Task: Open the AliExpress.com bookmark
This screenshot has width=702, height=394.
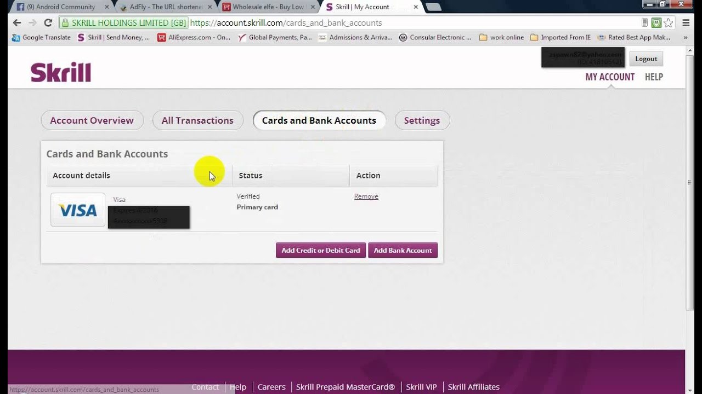Action: click(x=194, y=37)
